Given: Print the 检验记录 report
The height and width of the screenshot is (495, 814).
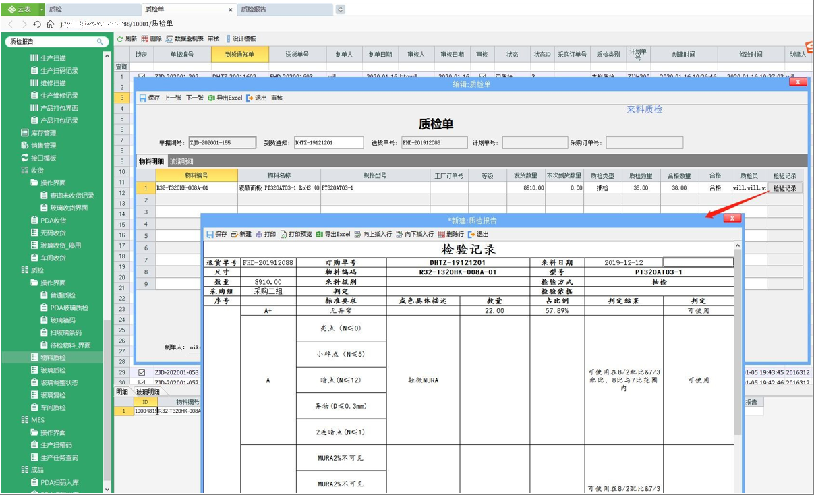Looking at the screenshot, I should pos(270,235).
